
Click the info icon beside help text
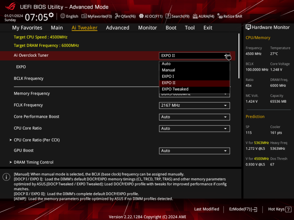point(6,177)
